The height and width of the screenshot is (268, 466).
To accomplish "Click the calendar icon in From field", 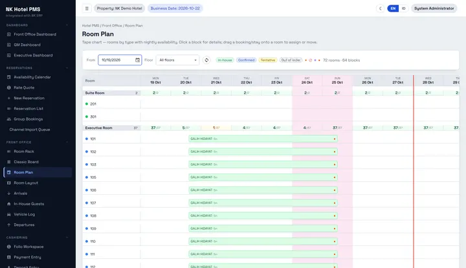I will pyautogui.click(x=138, y=60).
